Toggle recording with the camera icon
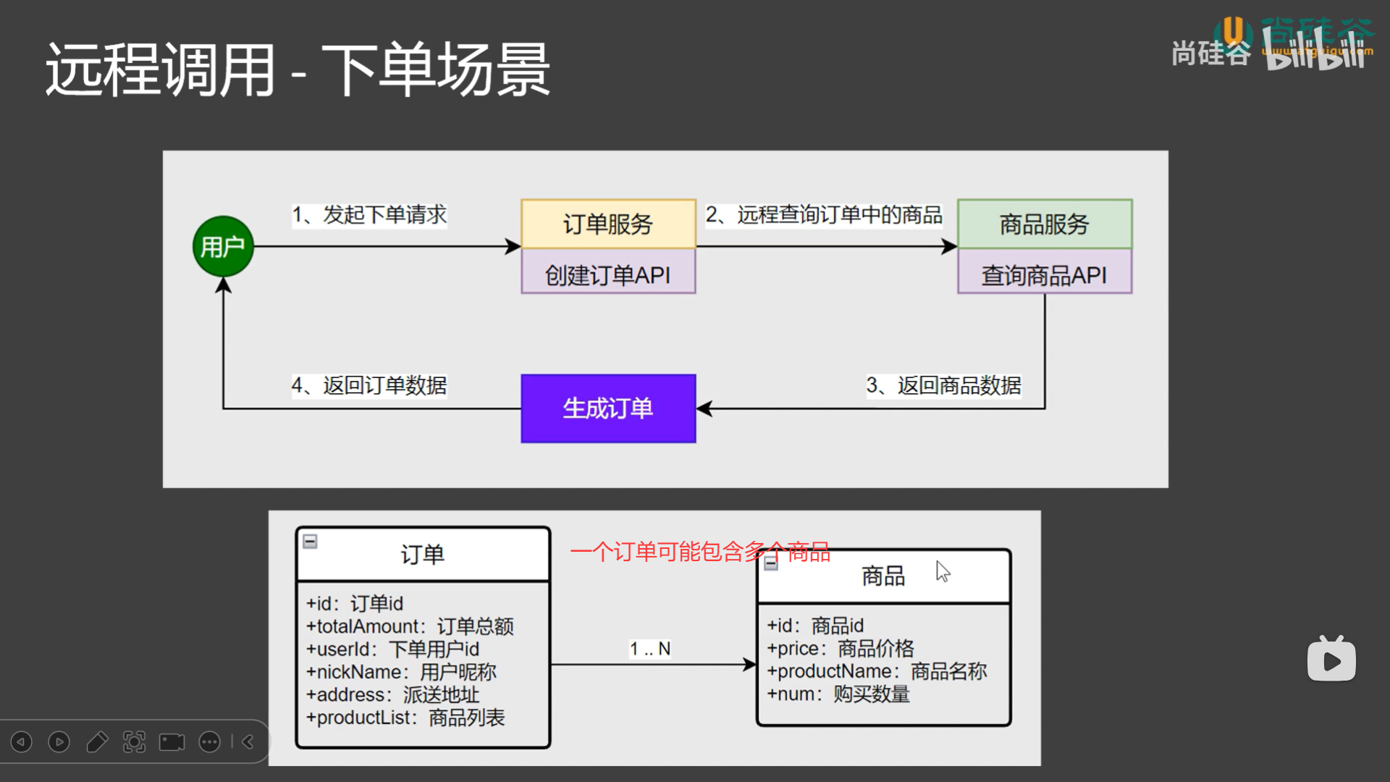Screen dimensions: 1390x782 [x=171, y=741]
